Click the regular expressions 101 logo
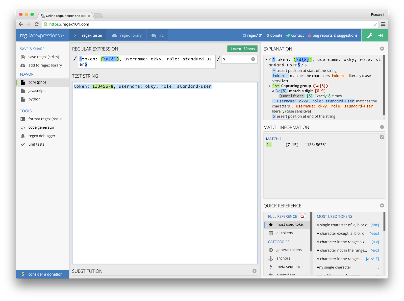 42,36
